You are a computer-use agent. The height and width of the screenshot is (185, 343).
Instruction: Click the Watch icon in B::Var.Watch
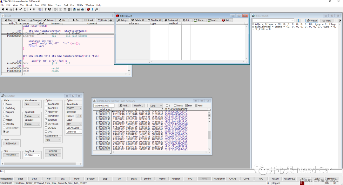click(x=312, y=20)
